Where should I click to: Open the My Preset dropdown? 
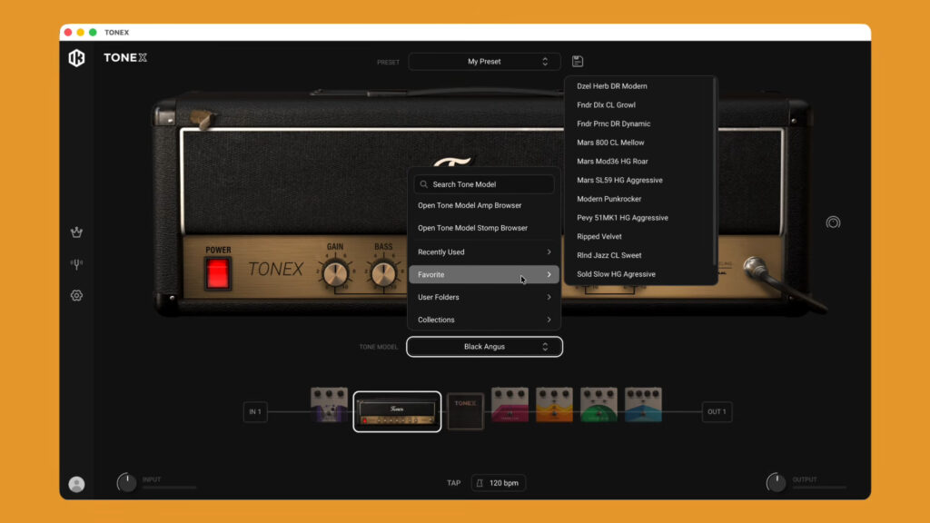[x=484, y=62]
